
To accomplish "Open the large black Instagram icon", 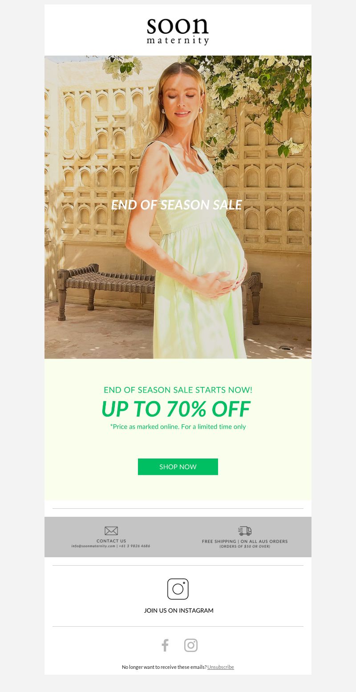I will click(178, 589).
